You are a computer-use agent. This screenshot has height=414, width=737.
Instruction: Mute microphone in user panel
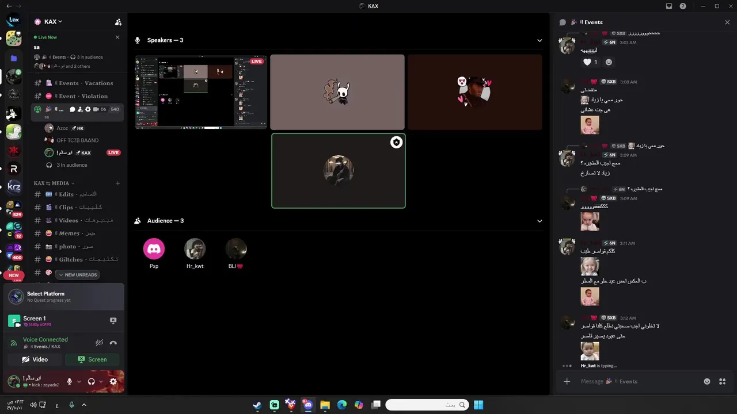coord(70,381)
